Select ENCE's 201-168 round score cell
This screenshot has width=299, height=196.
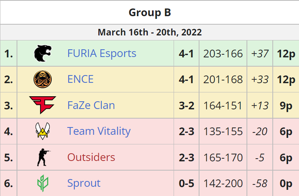223,79
